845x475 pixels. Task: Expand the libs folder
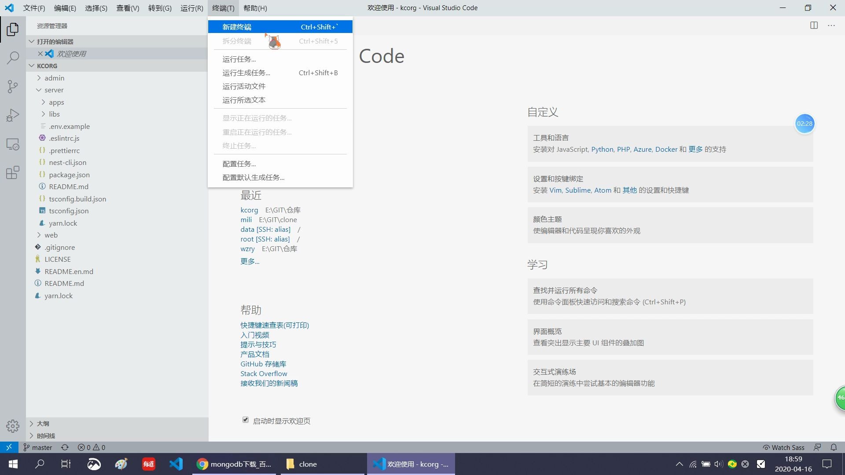[117, 114]
